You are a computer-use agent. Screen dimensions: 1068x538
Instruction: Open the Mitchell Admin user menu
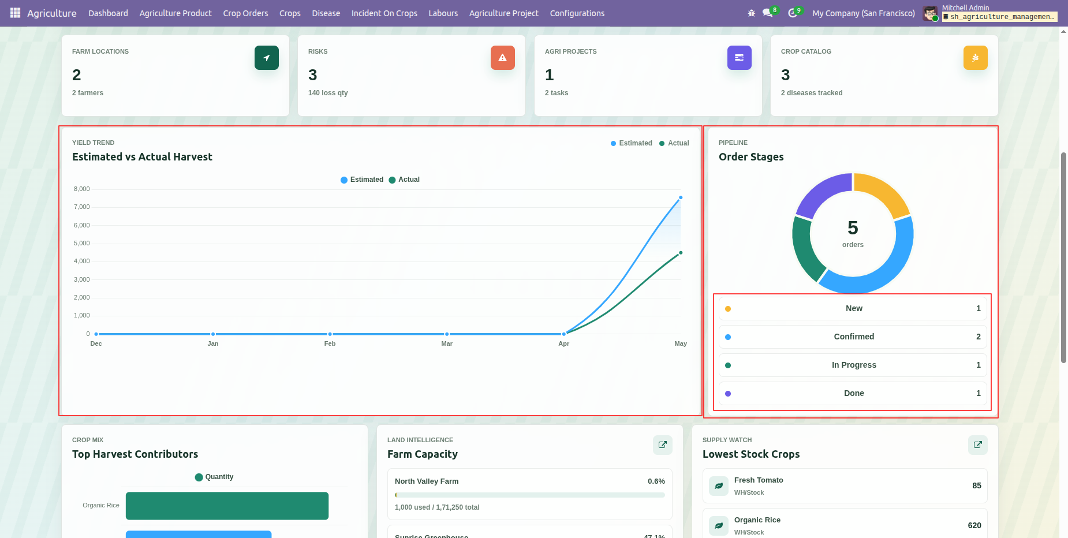click(991, 13)
